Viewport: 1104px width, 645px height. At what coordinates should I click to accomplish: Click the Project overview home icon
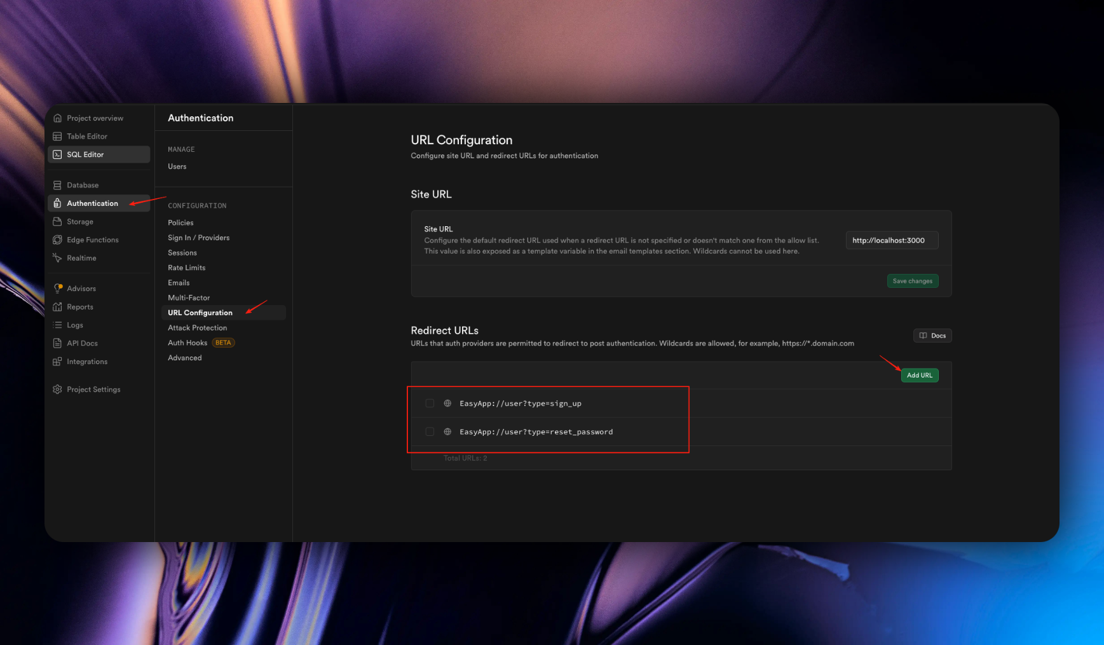tap(57, 118)
